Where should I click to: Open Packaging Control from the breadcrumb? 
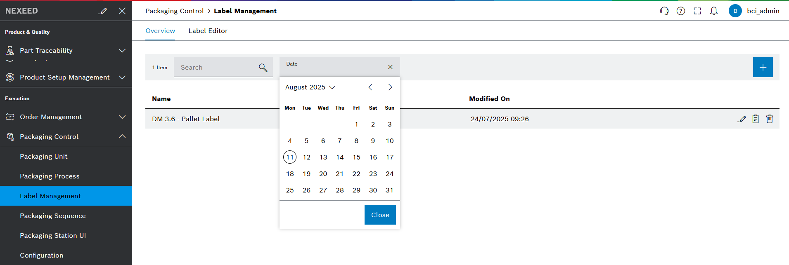[174, 11]
